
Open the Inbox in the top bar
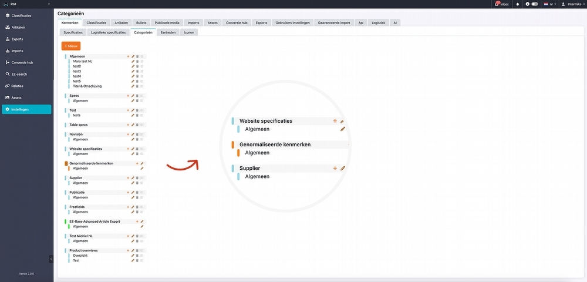[x=501, y=4]
